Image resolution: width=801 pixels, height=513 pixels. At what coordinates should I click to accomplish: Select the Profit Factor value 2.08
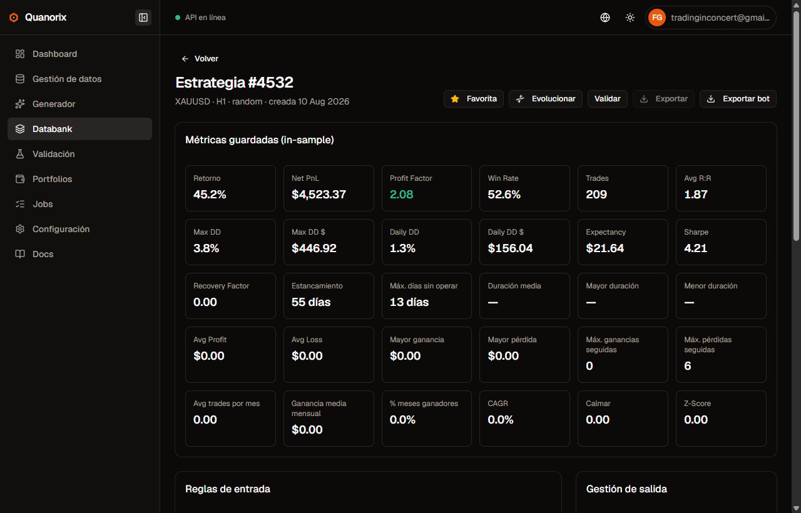coord(402,195)
